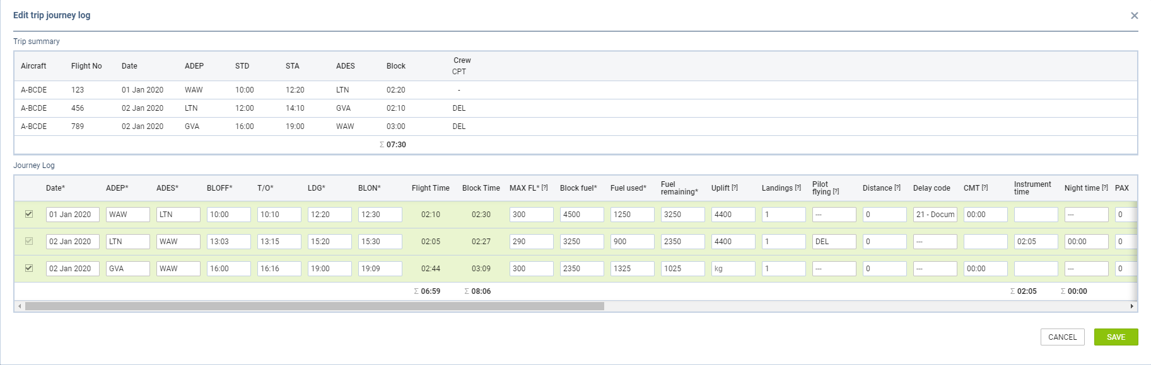Select flight number 789 in trip summary
Image resolution: width=1151 pixels, height=365 pixels.
click(x=78, y=126)
